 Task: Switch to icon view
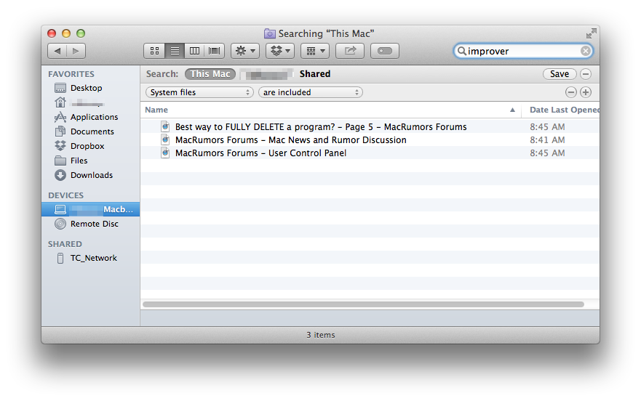(154, 51)
